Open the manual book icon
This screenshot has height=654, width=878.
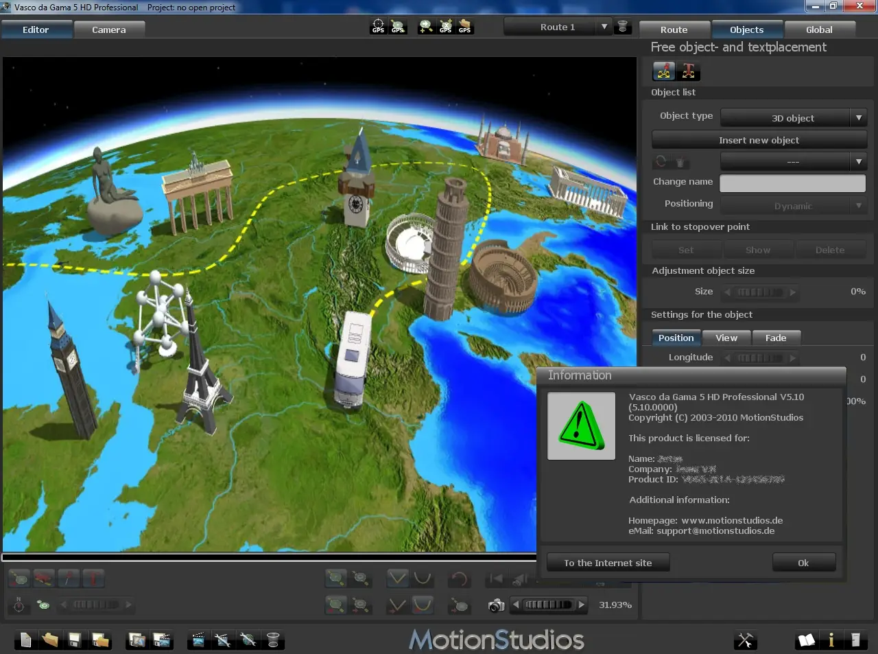[806, 640]
